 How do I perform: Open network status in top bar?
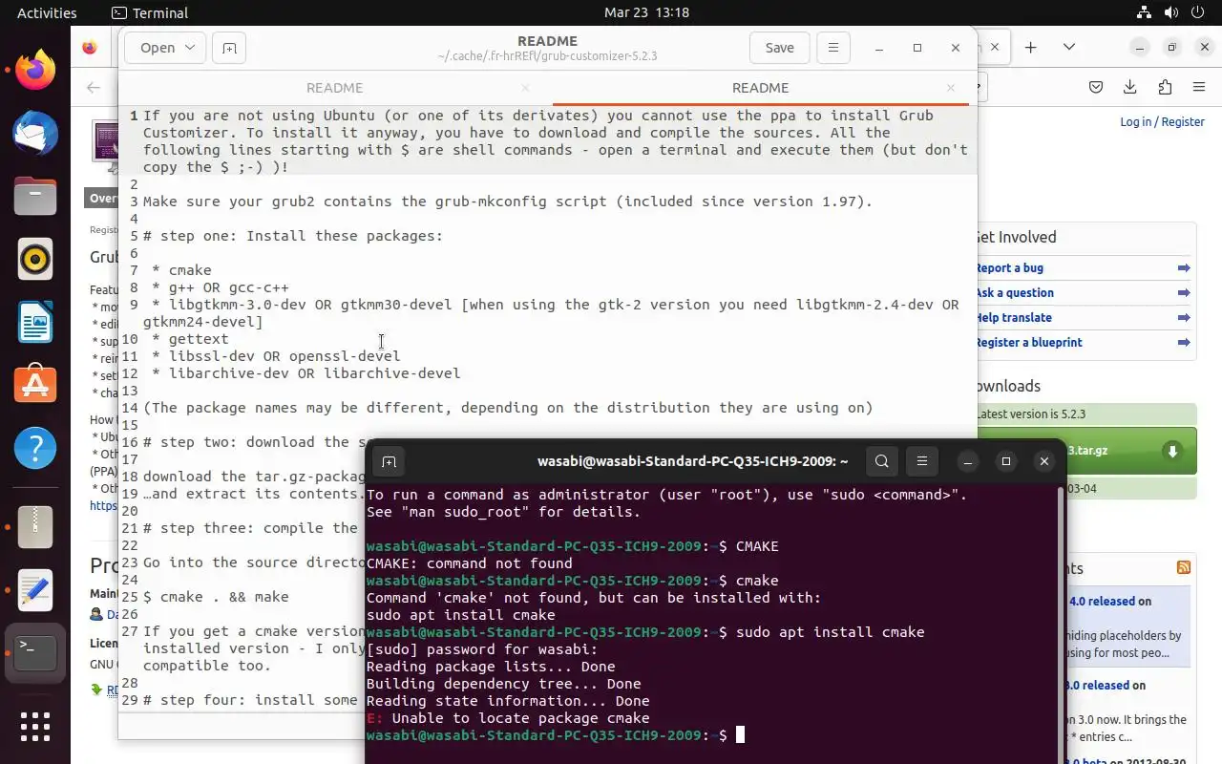click(1144, 12)
